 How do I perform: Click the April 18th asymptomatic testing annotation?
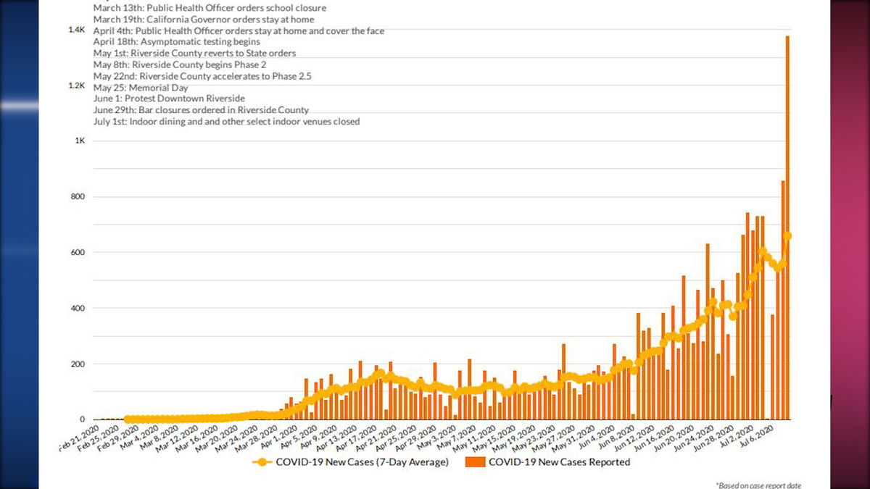167,42
